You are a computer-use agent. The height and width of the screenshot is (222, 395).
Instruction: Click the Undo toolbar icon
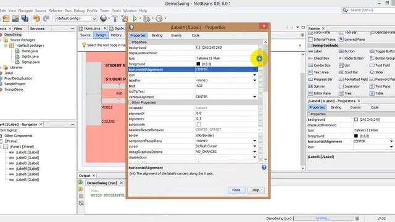37,18
